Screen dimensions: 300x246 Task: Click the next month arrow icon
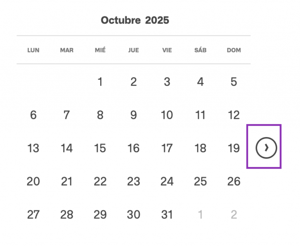266,148
